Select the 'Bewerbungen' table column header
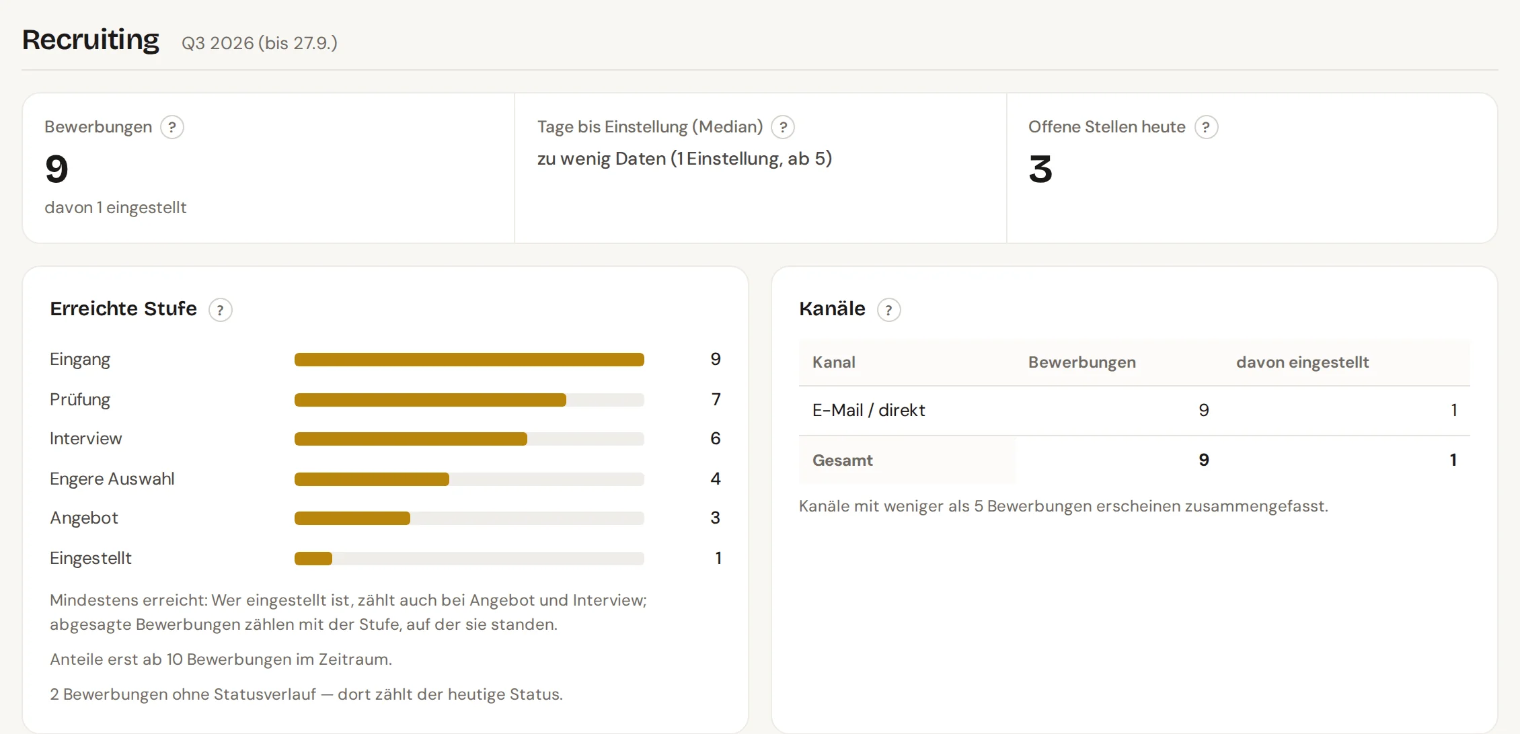1520x734 pixels. tap(1082, 362)
